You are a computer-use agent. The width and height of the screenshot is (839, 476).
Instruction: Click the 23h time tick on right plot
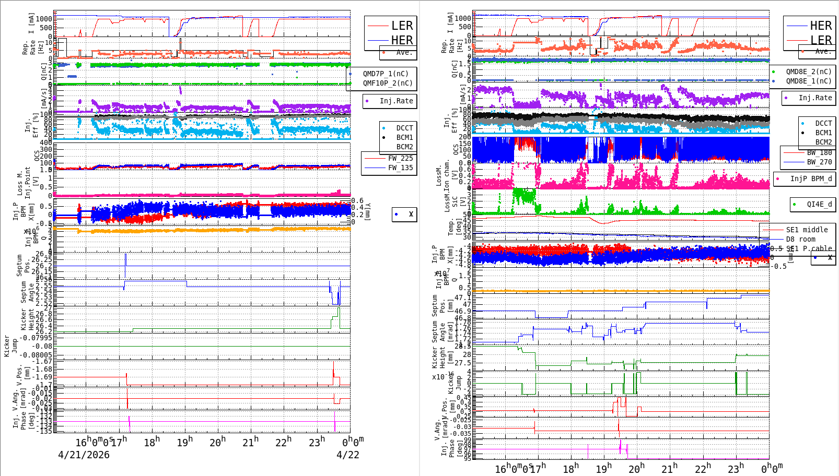[x=736, y=468]
